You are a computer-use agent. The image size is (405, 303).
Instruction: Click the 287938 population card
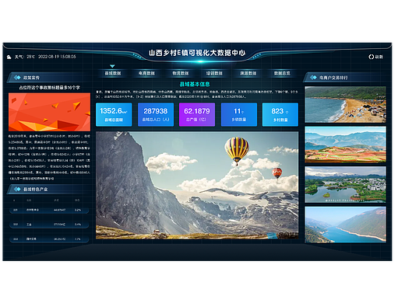click(x=156, y=114)
